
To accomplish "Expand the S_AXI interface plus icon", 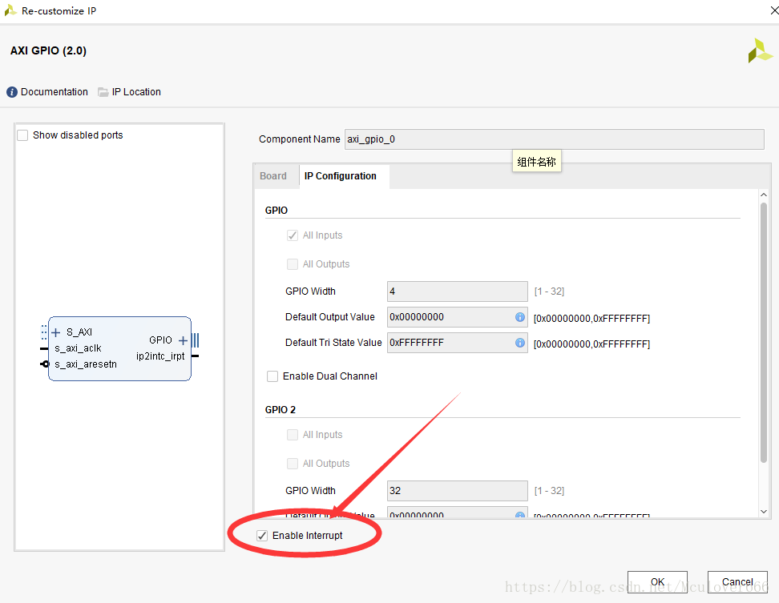I will (56, 332).
